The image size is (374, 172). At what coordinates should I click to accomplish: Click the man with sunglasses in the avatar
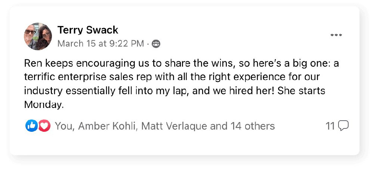30,37
